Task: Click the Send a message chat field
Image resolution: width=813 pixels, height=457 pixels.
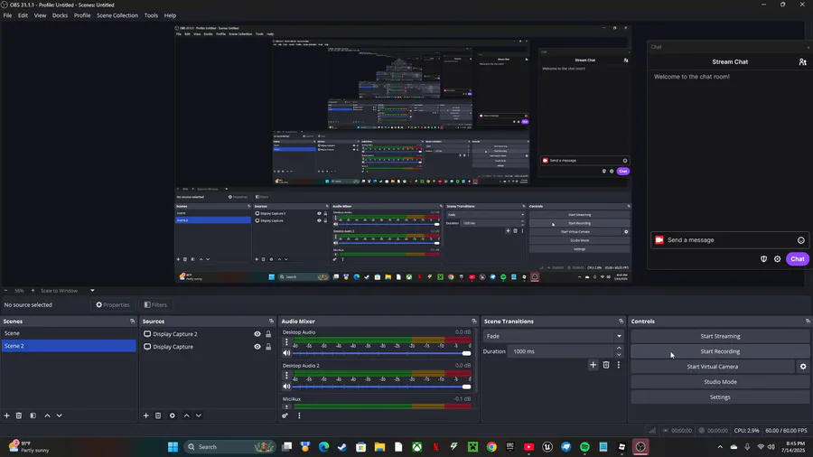Action: click(730, 240)
